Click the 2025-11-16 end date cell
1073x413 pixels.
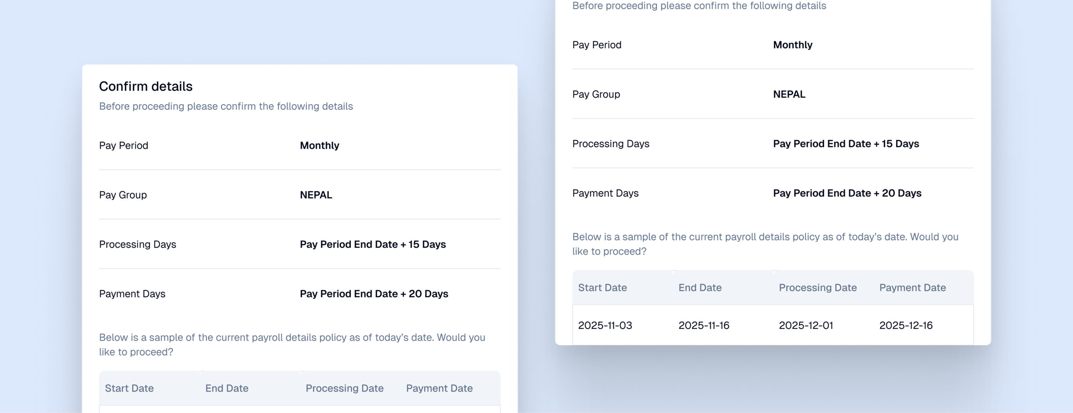click(x=704, y=325)
